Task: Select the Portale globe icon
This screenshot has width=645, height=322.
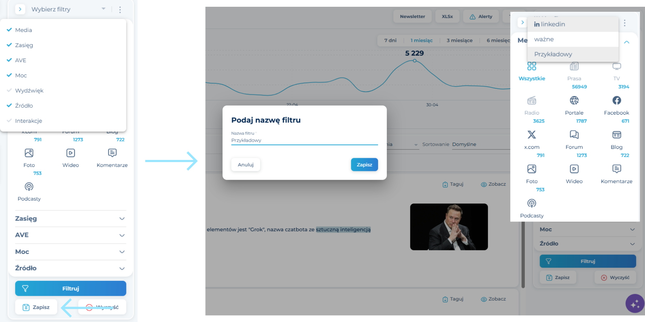Action: 574,101
